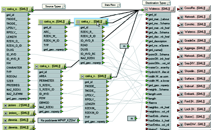
Task: Collapse the rzeka_w feature type
Action: [x=41, y=22]
